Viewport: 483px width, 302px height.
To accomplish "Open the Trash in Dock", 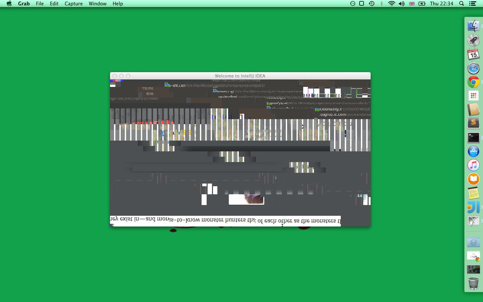I will point(473,284).
